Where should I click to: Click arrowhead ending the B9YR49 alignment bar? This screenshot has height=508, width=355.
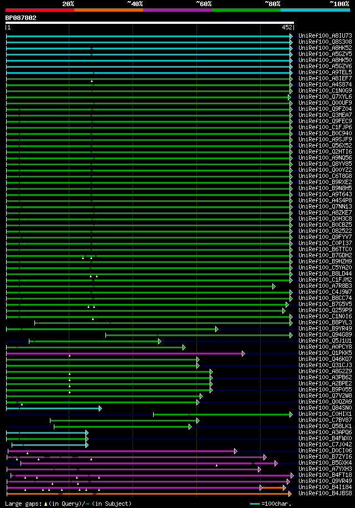(x=217, y=329)
